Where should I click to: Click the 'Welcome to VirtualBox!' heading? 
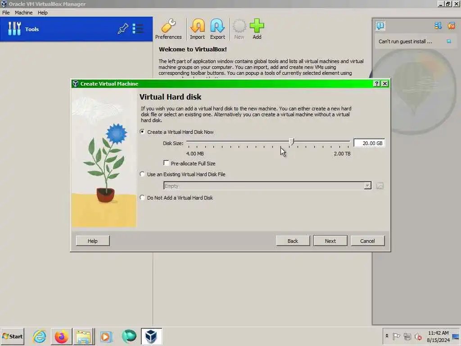193,50
